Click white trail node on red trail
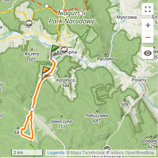This screenshot has height=158, width=158. 46,6
